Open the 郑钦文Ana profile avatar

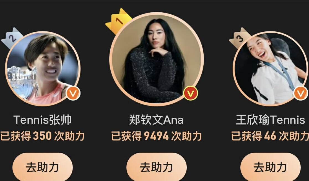[x=157, y=59]
